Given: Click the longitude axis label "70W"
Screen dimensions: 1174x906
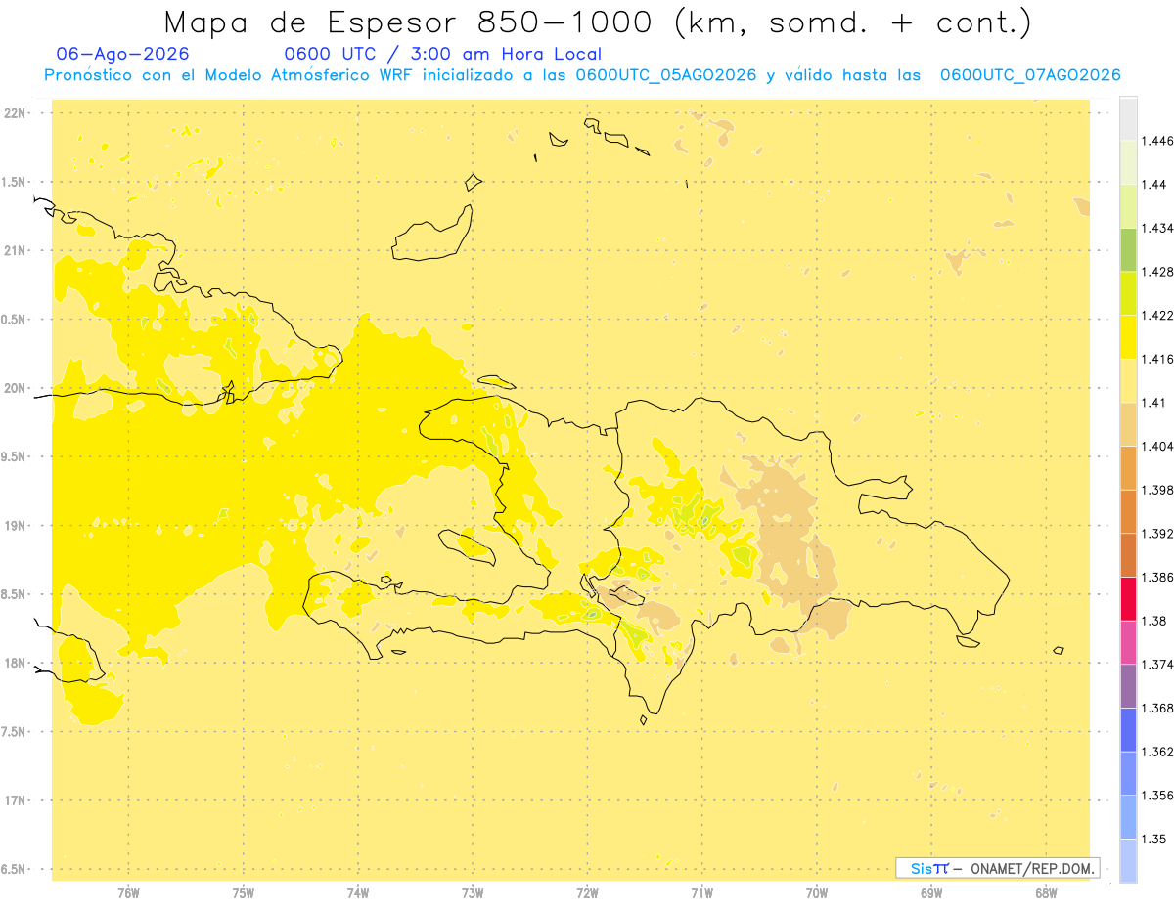Looking at the screenshot, I should click(x=817, y=893).
